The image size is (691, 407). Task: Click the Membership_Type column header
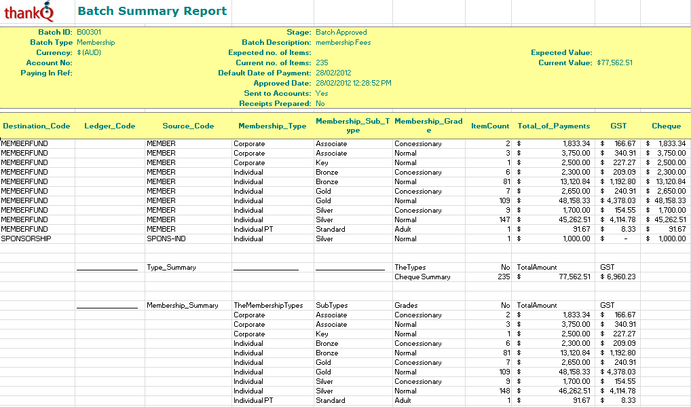(x=272, y=126)
